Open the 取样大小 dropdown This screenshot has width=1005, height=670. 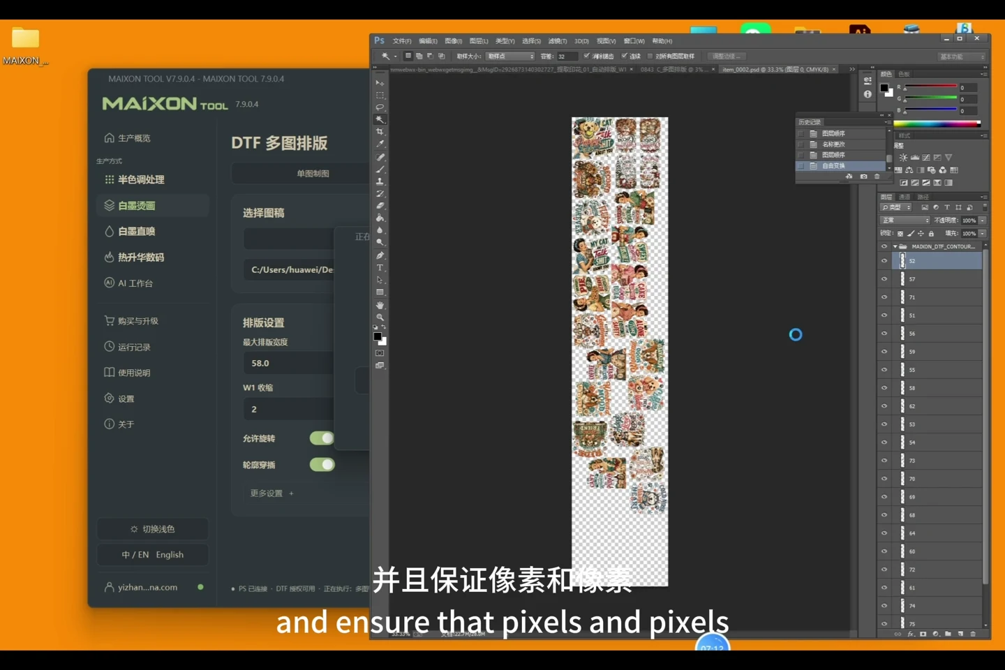[x=511, y=56]
